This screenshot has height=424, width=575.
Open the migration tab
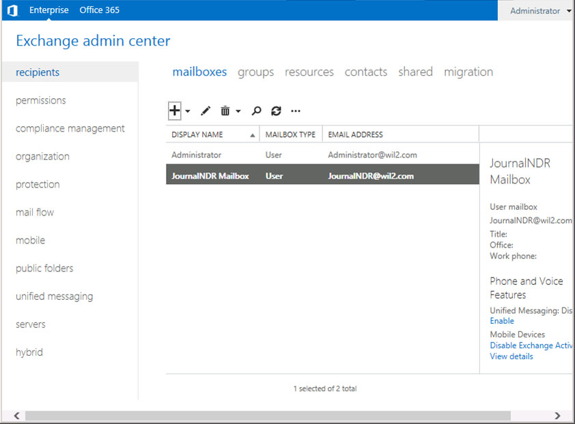468,72
